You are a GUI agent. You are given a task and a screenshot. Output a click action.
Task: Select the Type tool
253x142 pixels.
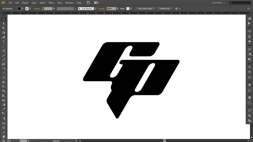4,42
